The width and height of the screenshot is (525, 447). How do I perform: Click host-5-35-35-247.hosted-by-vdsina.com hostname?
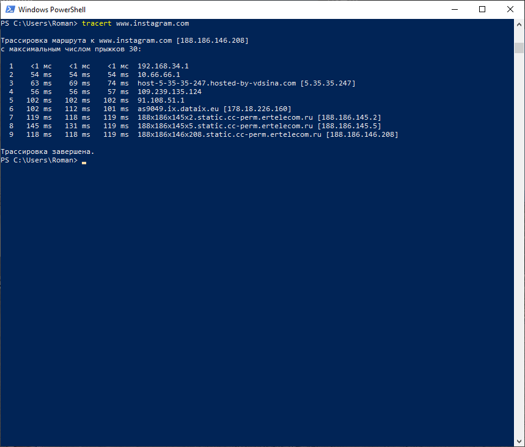216,83
